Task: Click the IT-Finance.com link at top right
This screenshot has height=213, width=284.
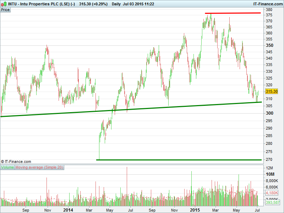Action: coord(268,4)
